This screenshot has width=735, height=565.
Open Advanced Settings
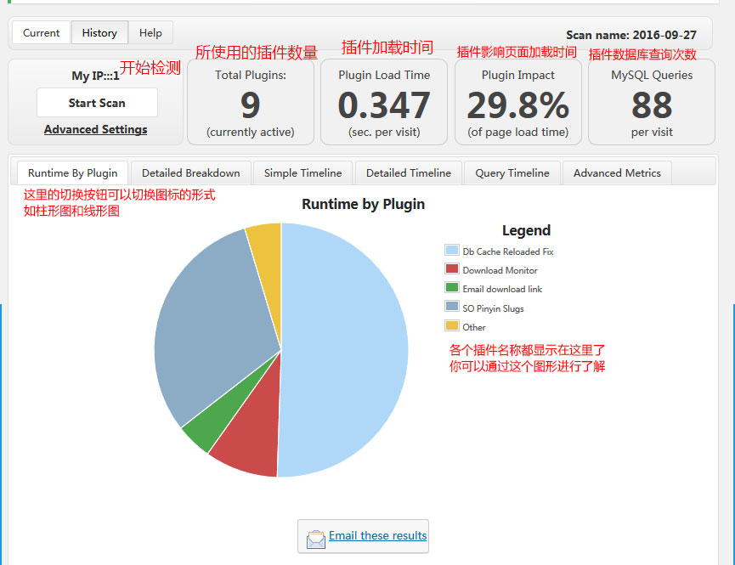[95, 129]
